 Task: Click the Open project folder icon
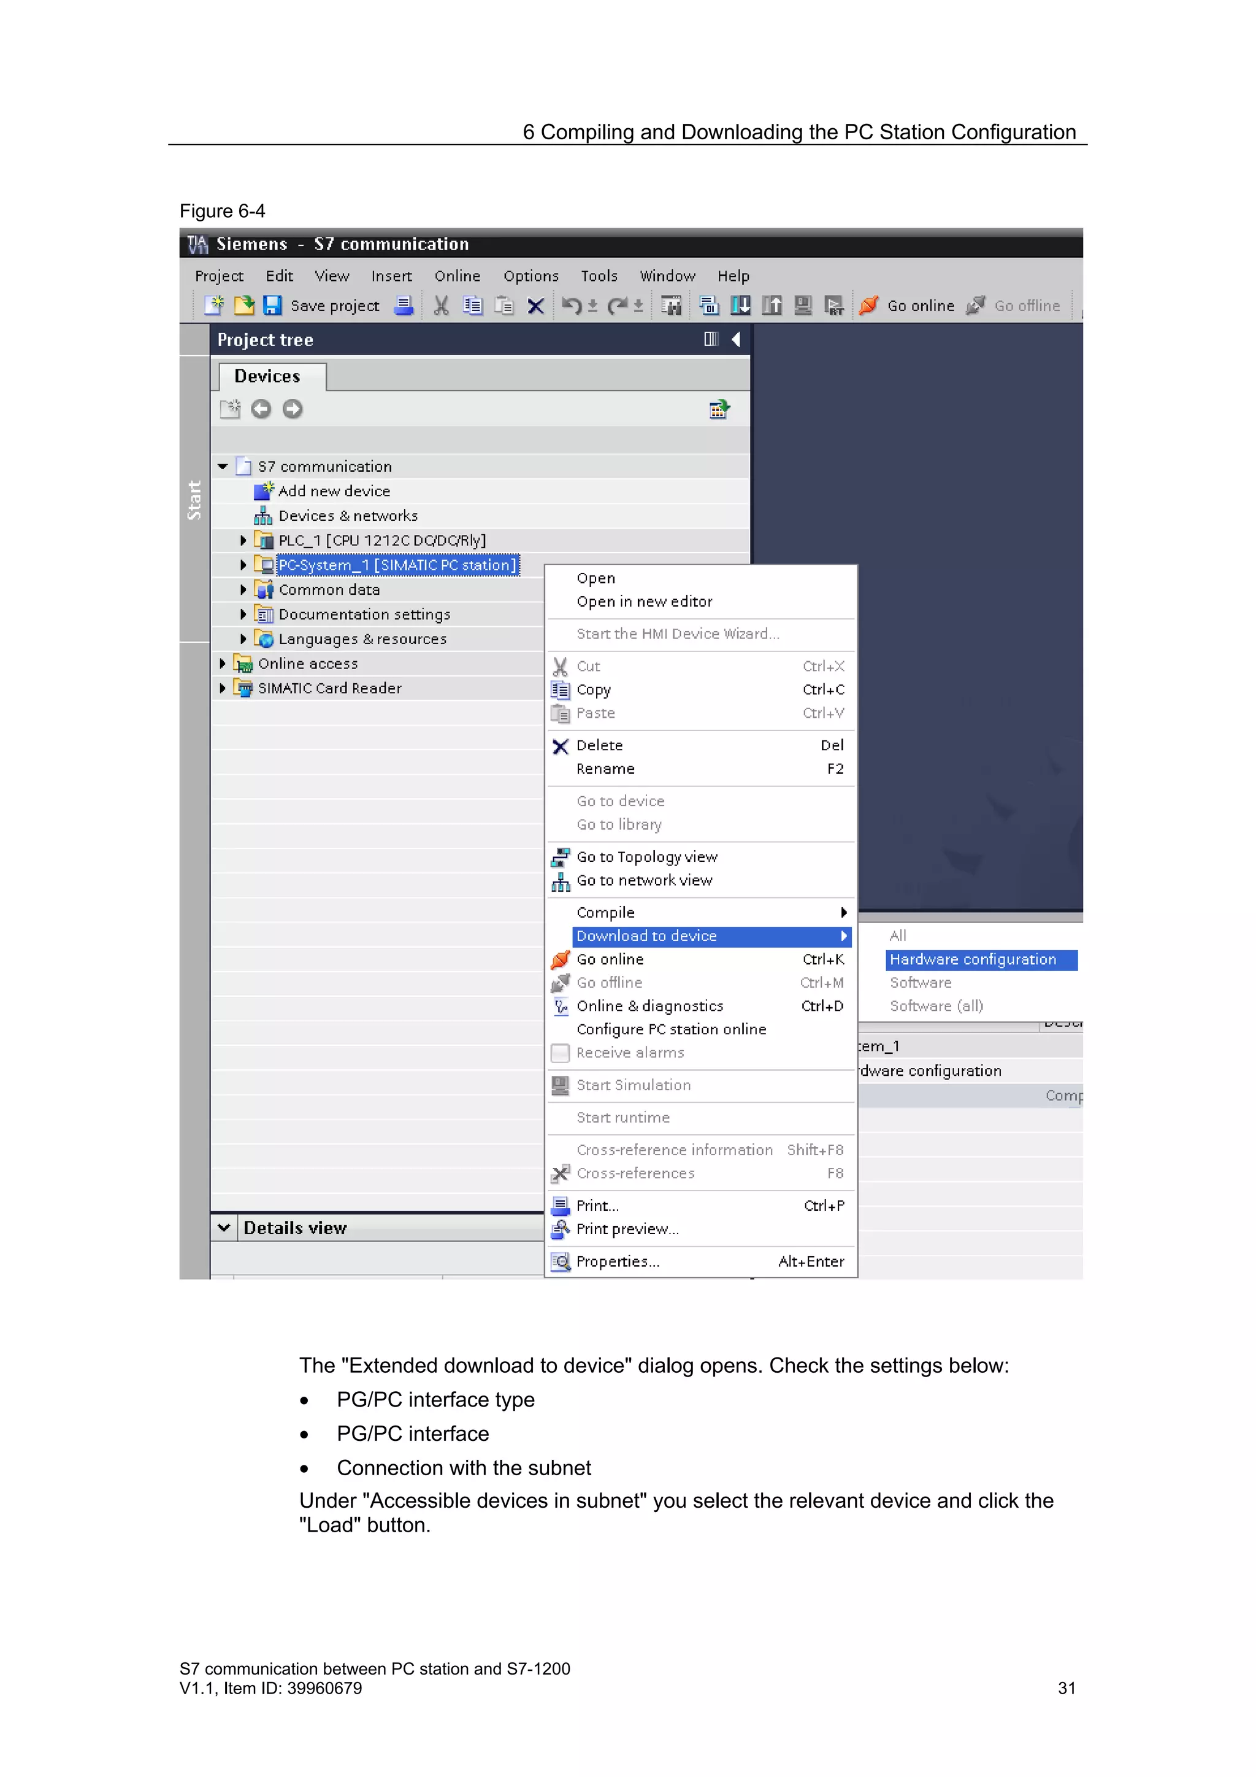[x=243, y=305]
